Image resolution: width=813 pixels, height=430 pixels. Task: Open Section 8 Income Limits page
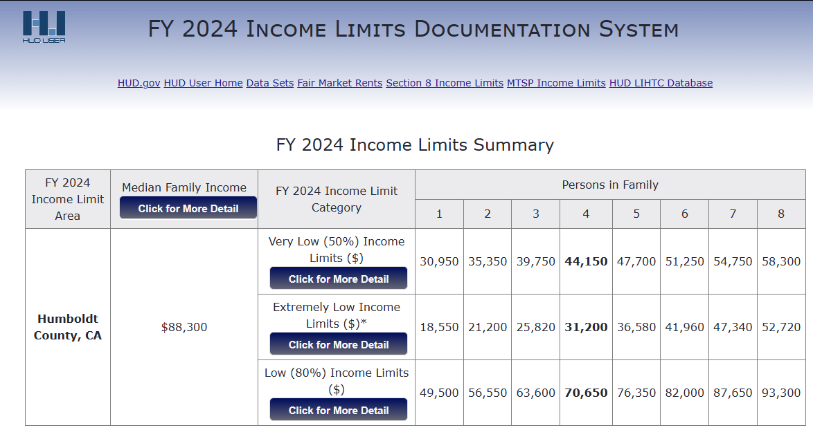tap(445, 83)
